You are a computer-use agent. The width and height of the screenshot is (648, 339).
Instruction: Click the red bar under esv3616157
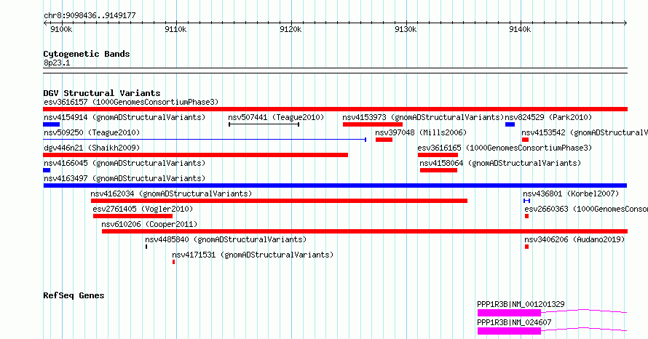335,109
